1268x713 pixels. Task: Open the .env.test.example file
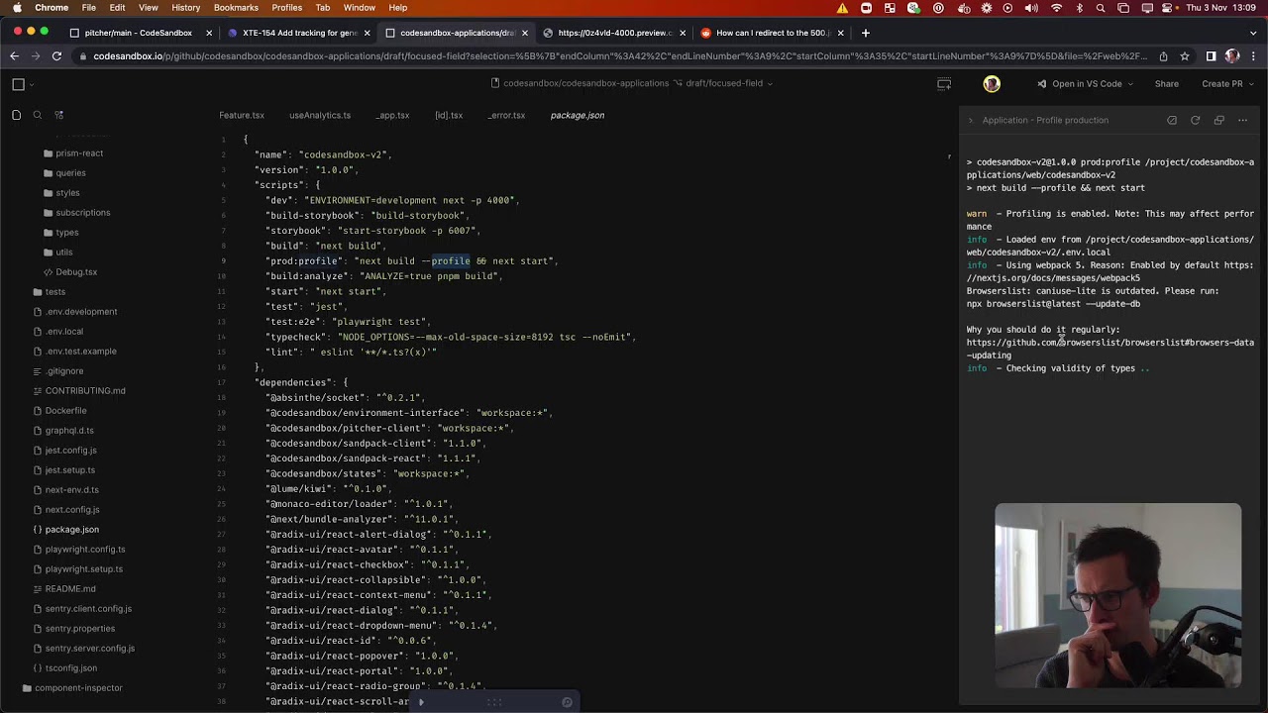[81, 352]
